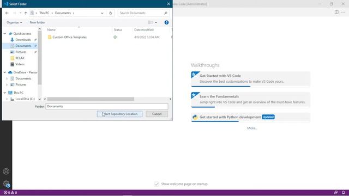The height and width of the screenshot is (196, 349).
Task: Select Downloads in Quick access
Action: (23, 40)
